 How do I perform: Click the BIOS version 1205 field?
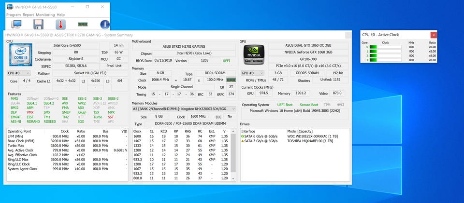[204, 61]
